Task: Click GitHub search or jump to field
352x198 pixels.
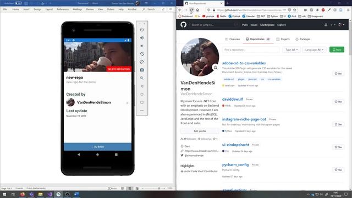Action: [214, 25]
